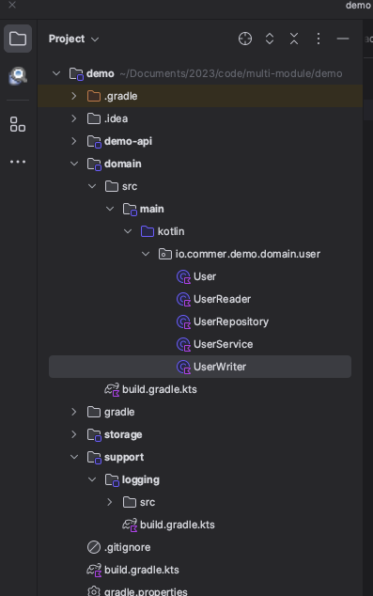373x596 pixels.
Task: Open the UserReader file name
Action: click(x=223, y=299)
